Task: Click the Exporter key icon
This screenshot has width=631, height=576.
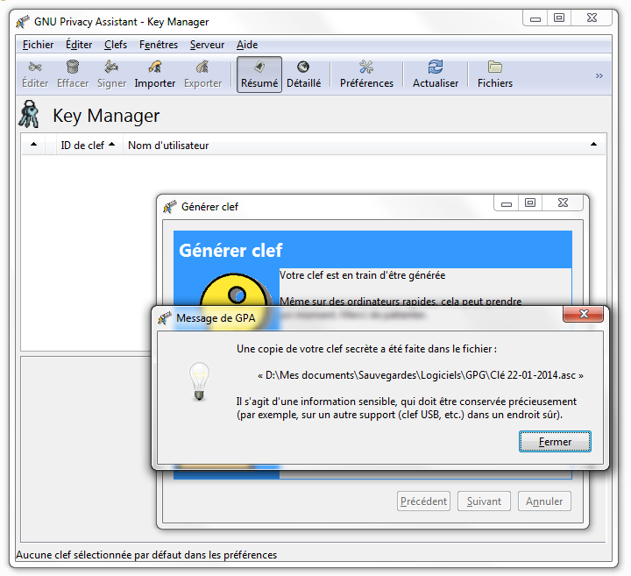Action: (202, 75)
